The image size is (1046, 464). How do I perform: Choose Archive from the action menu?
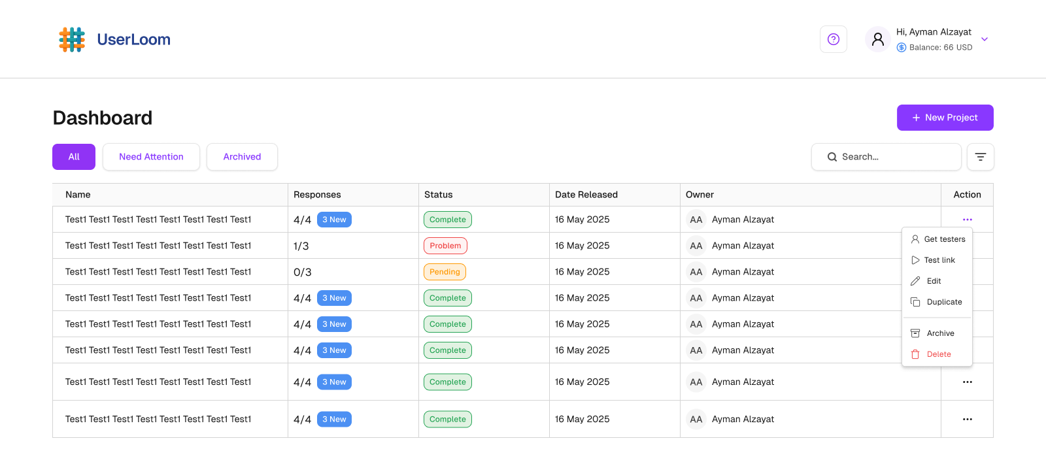[937, 333]
